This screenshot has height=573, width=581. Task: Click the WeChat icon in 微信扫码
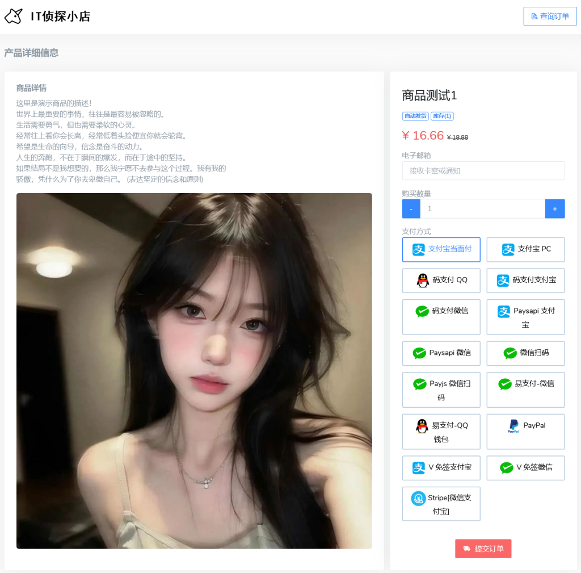coord(510,353)
